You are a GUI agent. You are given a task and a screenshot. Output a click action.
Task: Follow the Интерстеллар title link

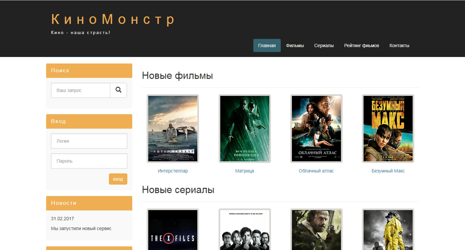pyautogui.click(x=173, y=171)
